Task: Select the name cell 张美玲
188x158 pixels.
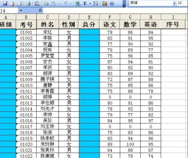Action: coord(48,150)
